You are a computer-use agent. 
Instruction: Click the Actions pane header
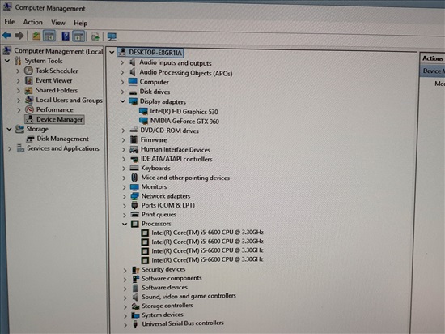click(x=432, y=58)
